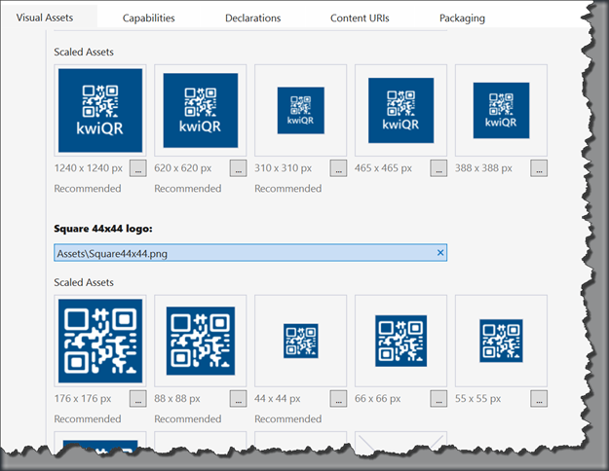Clear the Assets\Square44x44.png path
The height and width of the screenshot is (471, 609).
pos(440,253)
